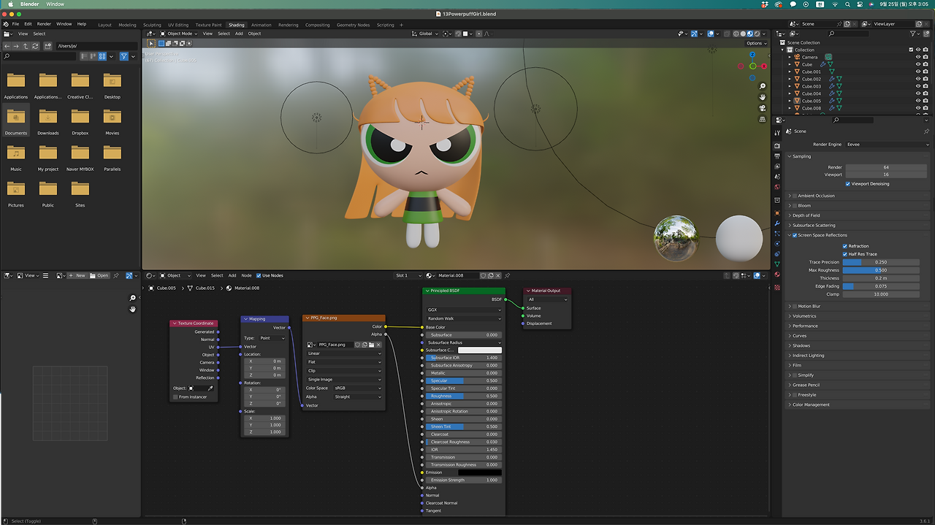Image resolution: width=935 pixels, height=525 pixels.
Task: Unlink Material.008 with the X icon
Action: pos(498,275)
